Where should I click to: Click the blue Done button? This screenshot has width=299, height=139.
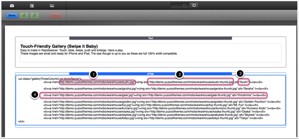[12, 16]
